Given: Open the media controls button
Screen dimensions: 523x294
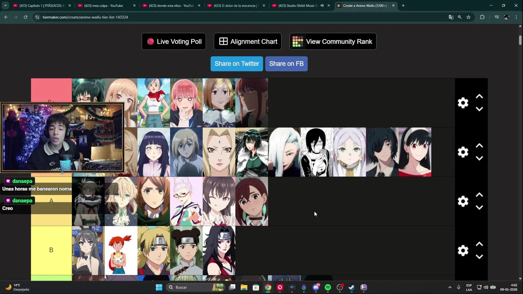Looking at the screenshot, I should (496, 17).
